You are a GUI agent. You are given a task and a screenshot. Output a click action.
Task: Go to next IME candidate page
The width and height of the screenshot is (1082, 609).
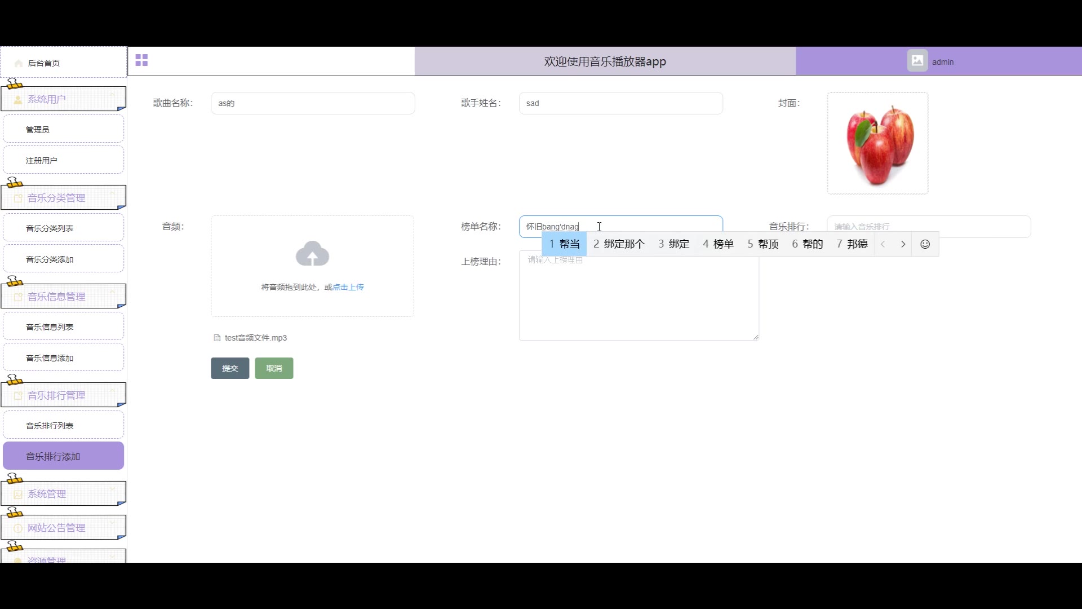click(x=903, y=244)
